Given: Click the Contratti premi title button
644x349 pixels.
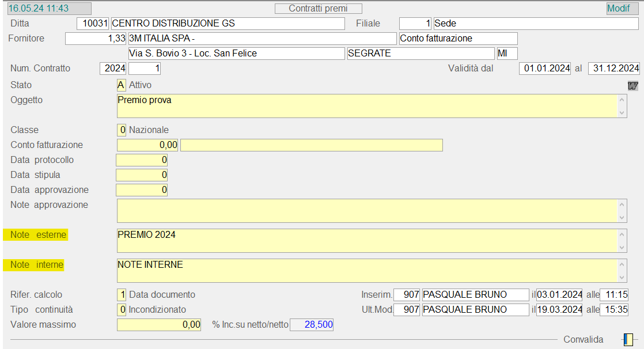Looking at the screenshot, I should coord(318,8).
